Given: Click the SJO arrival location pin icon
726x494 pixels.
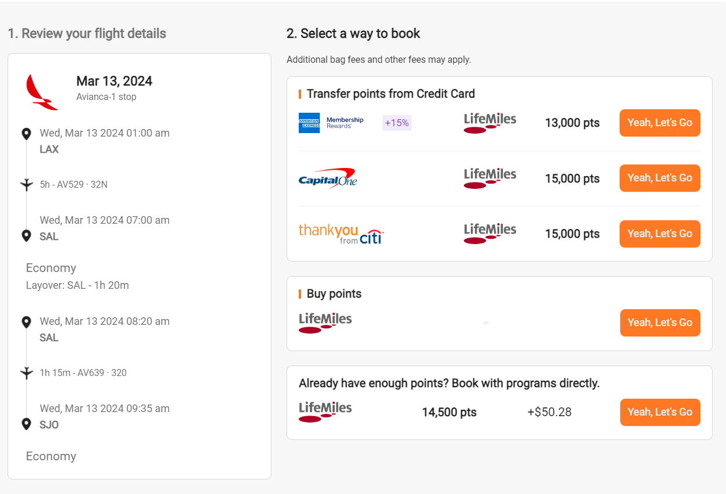Looking at the screenshot, I should [x=26, y=424].
